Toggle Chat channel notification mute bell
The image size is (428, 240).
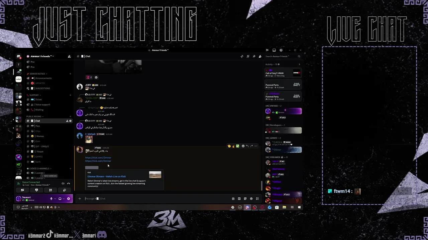coord(248,56)
